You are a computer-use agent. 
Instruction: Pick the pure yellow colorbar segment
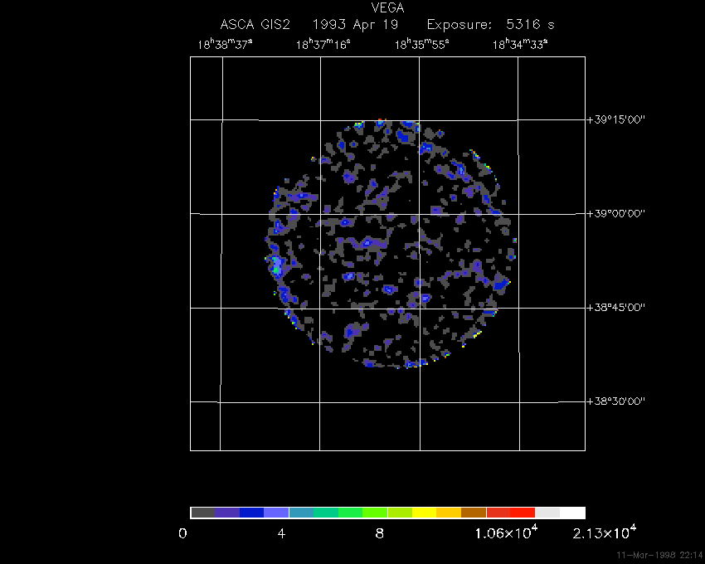[425, 513]
